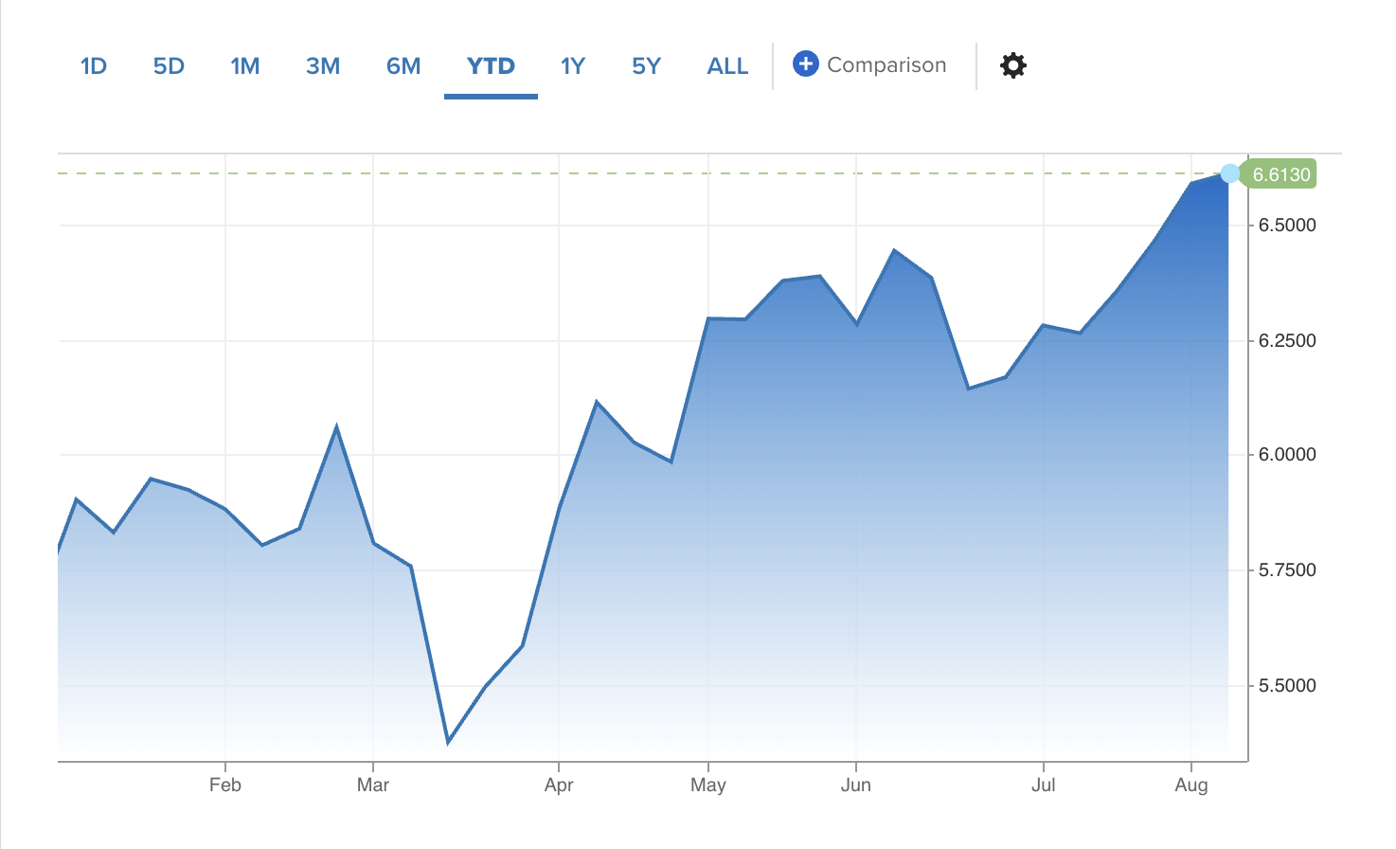The width and height of the screenshot is (1396, 849).
Task: Open chart settings gear icon
Action: (x=1013, y=65)
